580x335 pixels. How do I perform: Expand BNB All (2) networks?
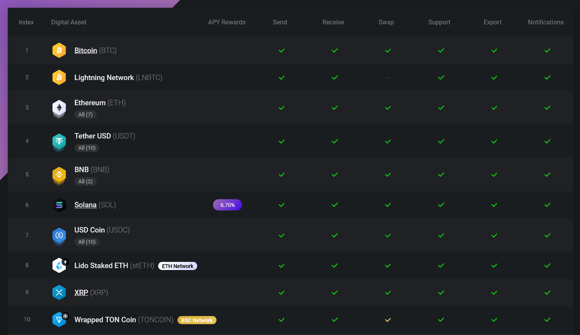85,181
